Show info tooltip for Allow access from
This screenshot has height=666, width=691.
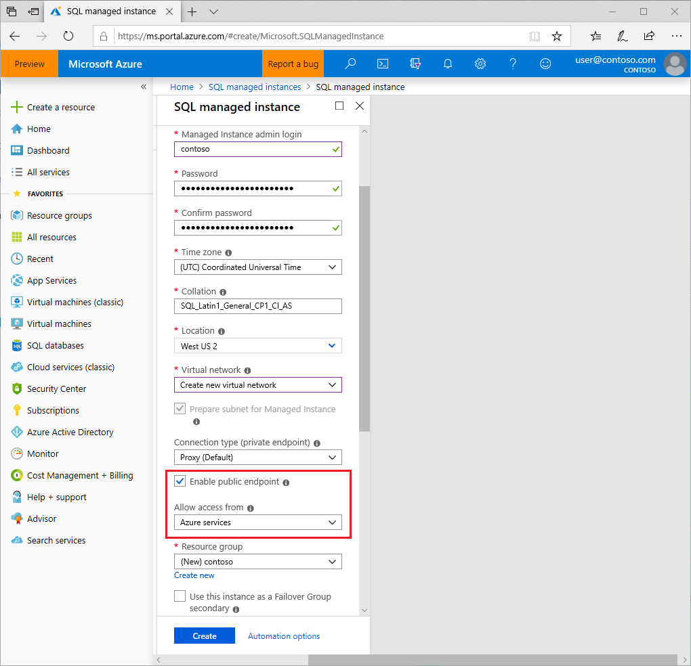(x=250, y=508)
